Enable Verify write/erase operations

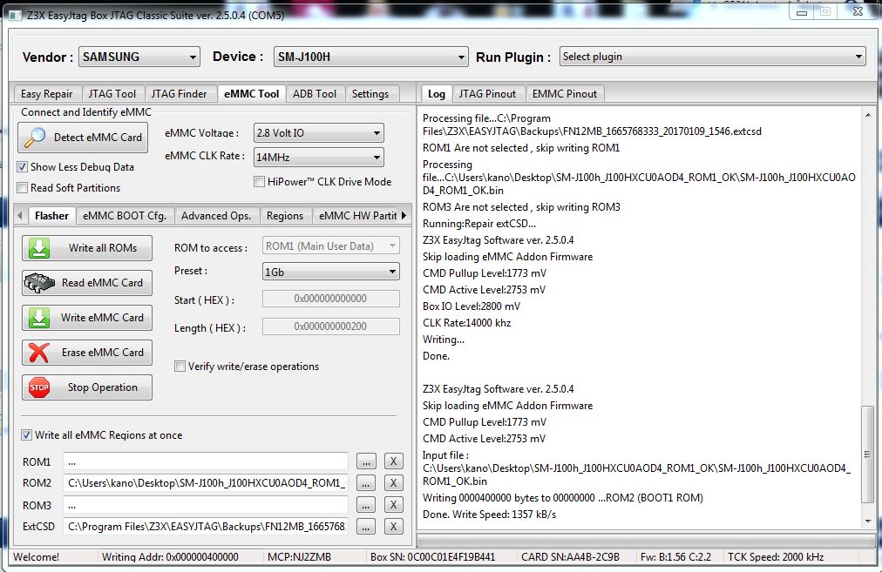[180, 367]
